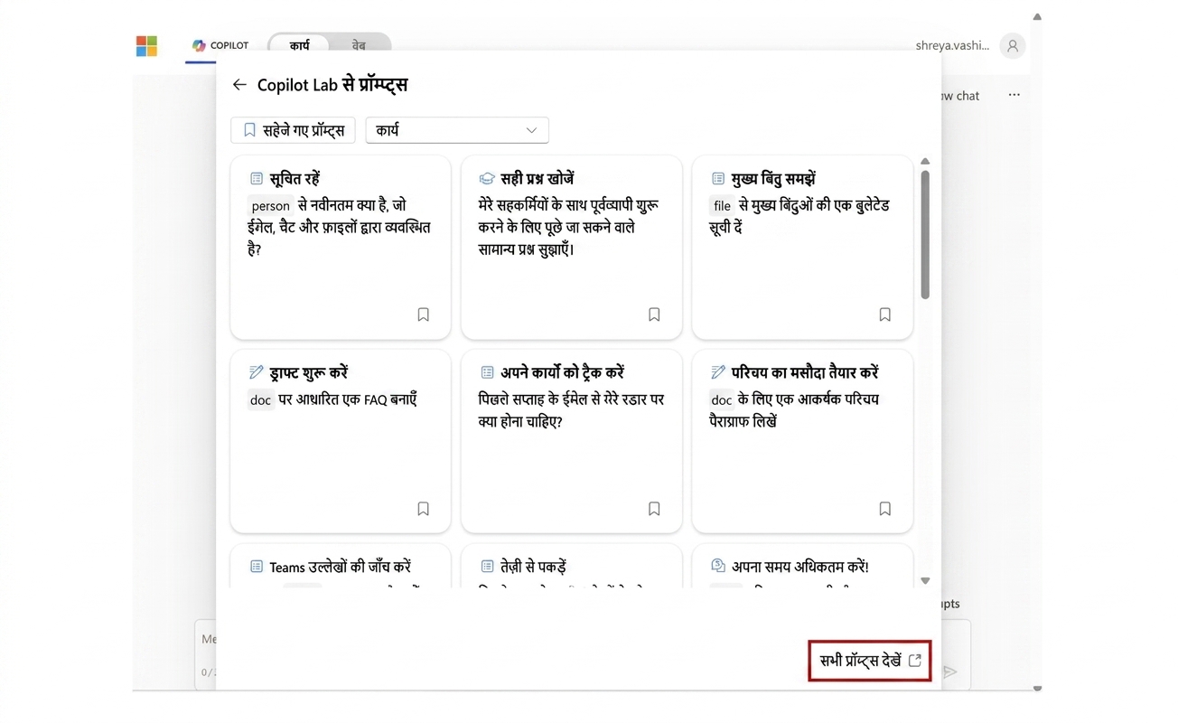This screenshot has height=723, width=1178.
Task: Select the ड्राफ्ट शुरू करें prompt title
Action: click(308, 372)
